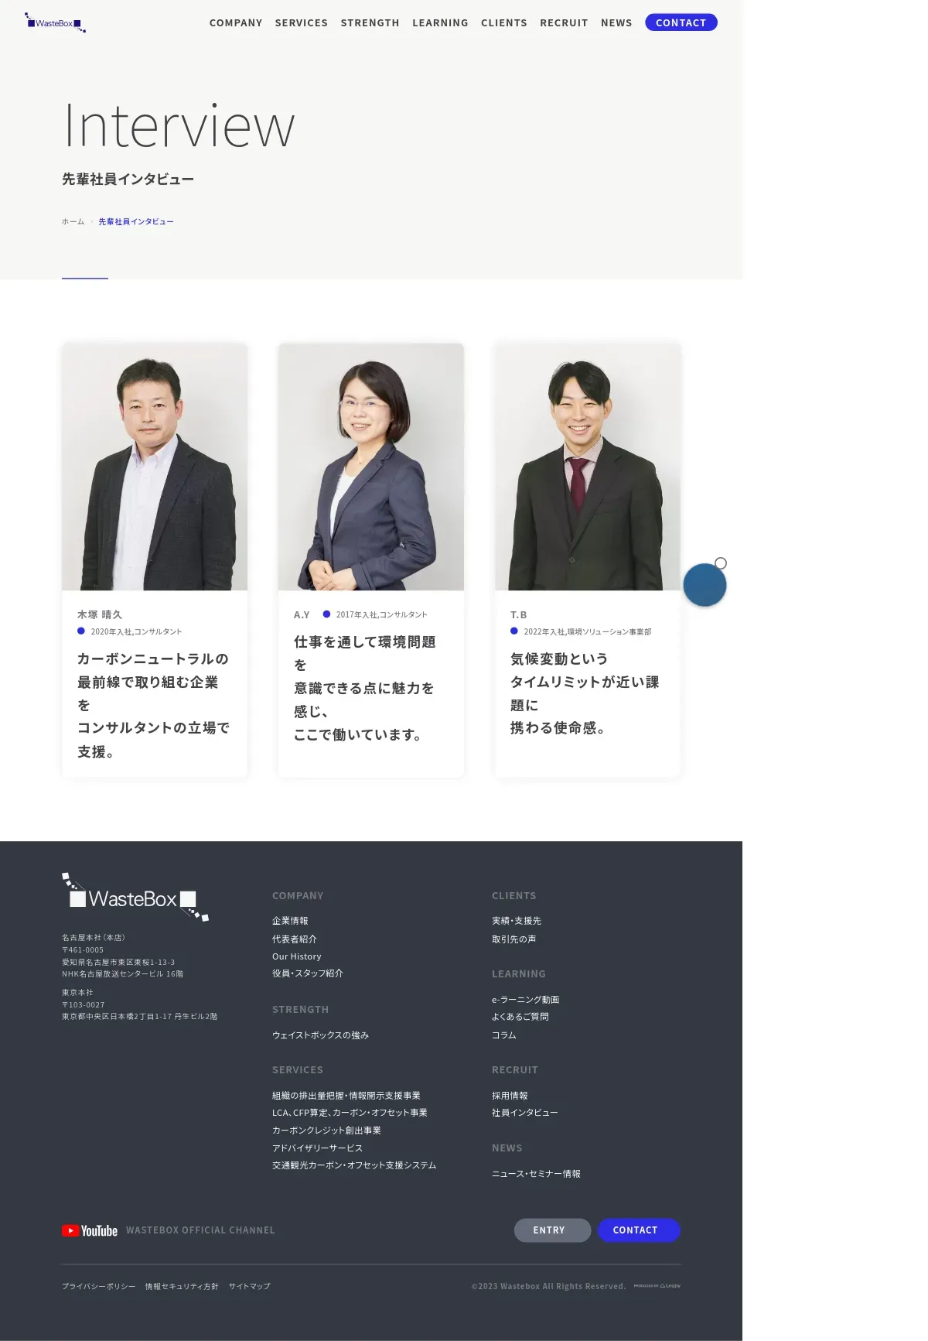Open COMPANY in top navigation
This screenshot has height=1341, width=928.
pos(236,23)
